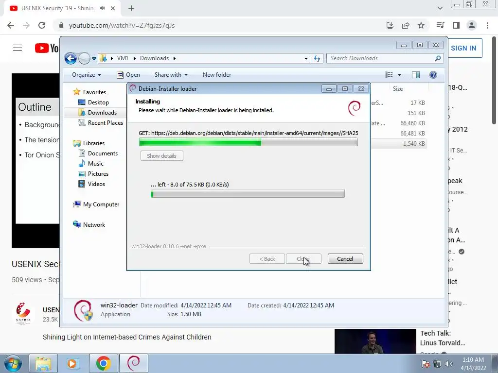Click the 1,540 KB selected file row
The height and width of the screenshot is (373, 498).
tap(399, 144)
